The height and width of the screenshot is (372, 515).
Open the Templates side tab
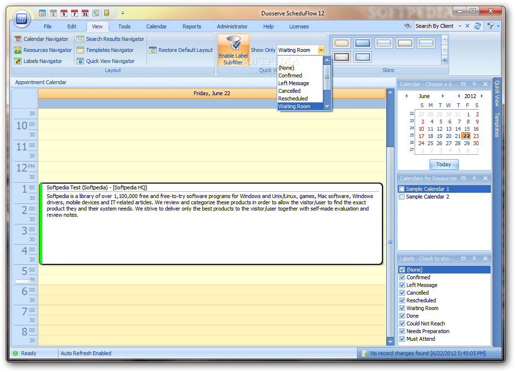point(497,125)
